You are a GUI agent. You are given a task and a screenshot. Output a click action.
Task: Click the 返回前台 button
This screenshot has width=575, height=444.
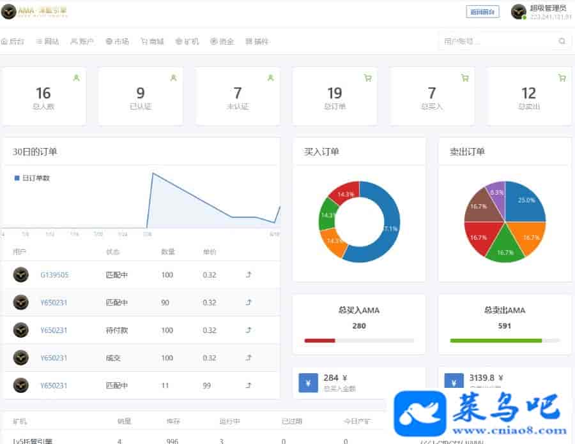(x=482, y=11)
